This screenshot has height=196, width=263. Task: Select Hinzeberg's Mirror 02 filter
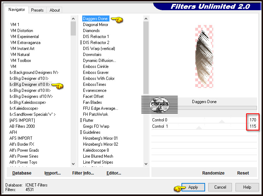(101, 144)
